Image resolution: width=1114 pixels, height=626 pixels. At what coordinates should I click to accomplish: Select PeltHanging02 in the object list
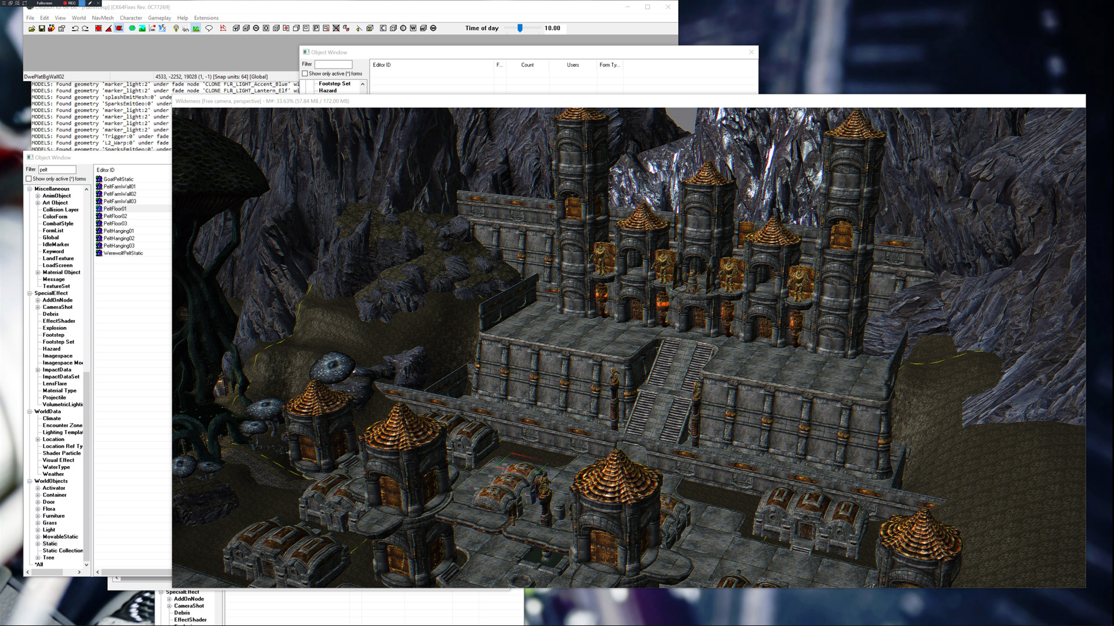point(119,238)
